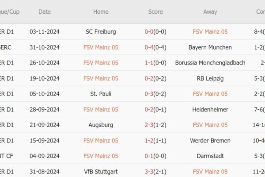Click the Darmstadt away team link
This screenshot has width=265, height=177.
pyautogui.click(x=210, y=156)
